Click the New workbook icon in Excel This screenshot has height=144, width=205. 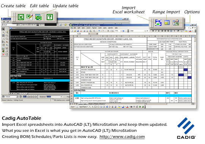72,31
